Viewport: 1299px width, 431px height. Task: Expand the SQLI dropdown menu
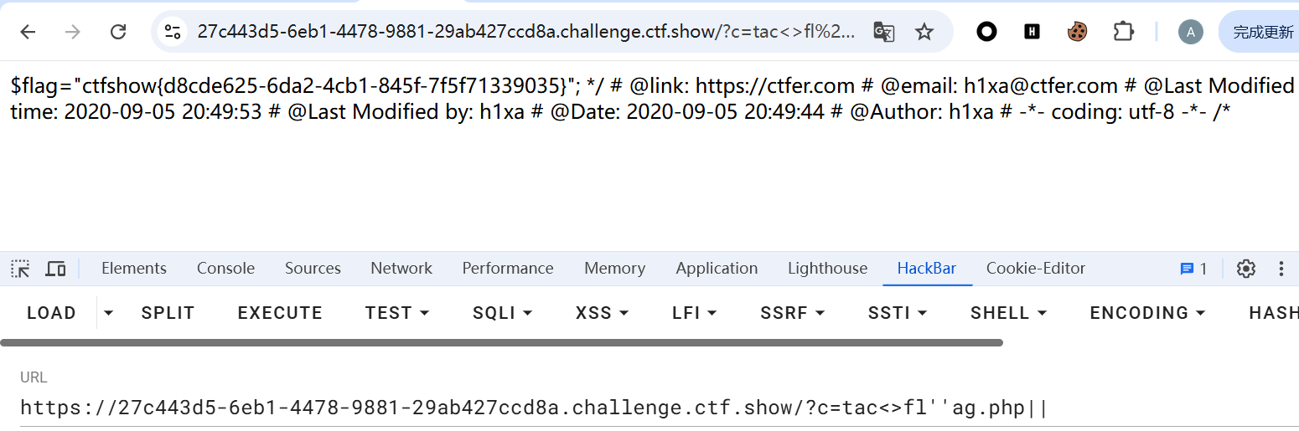503,313
